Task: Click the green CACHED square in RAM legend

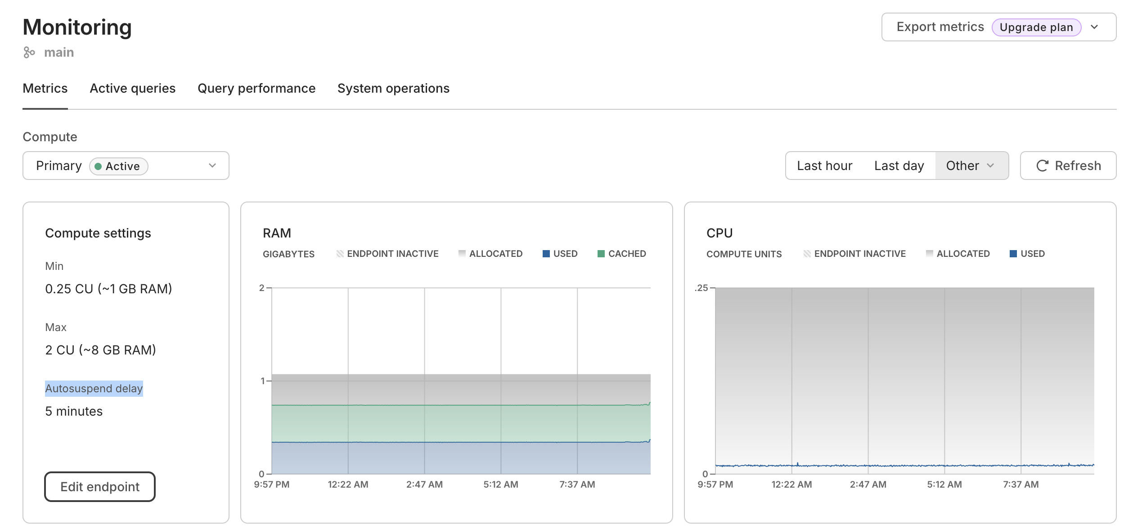Action: 600,254
